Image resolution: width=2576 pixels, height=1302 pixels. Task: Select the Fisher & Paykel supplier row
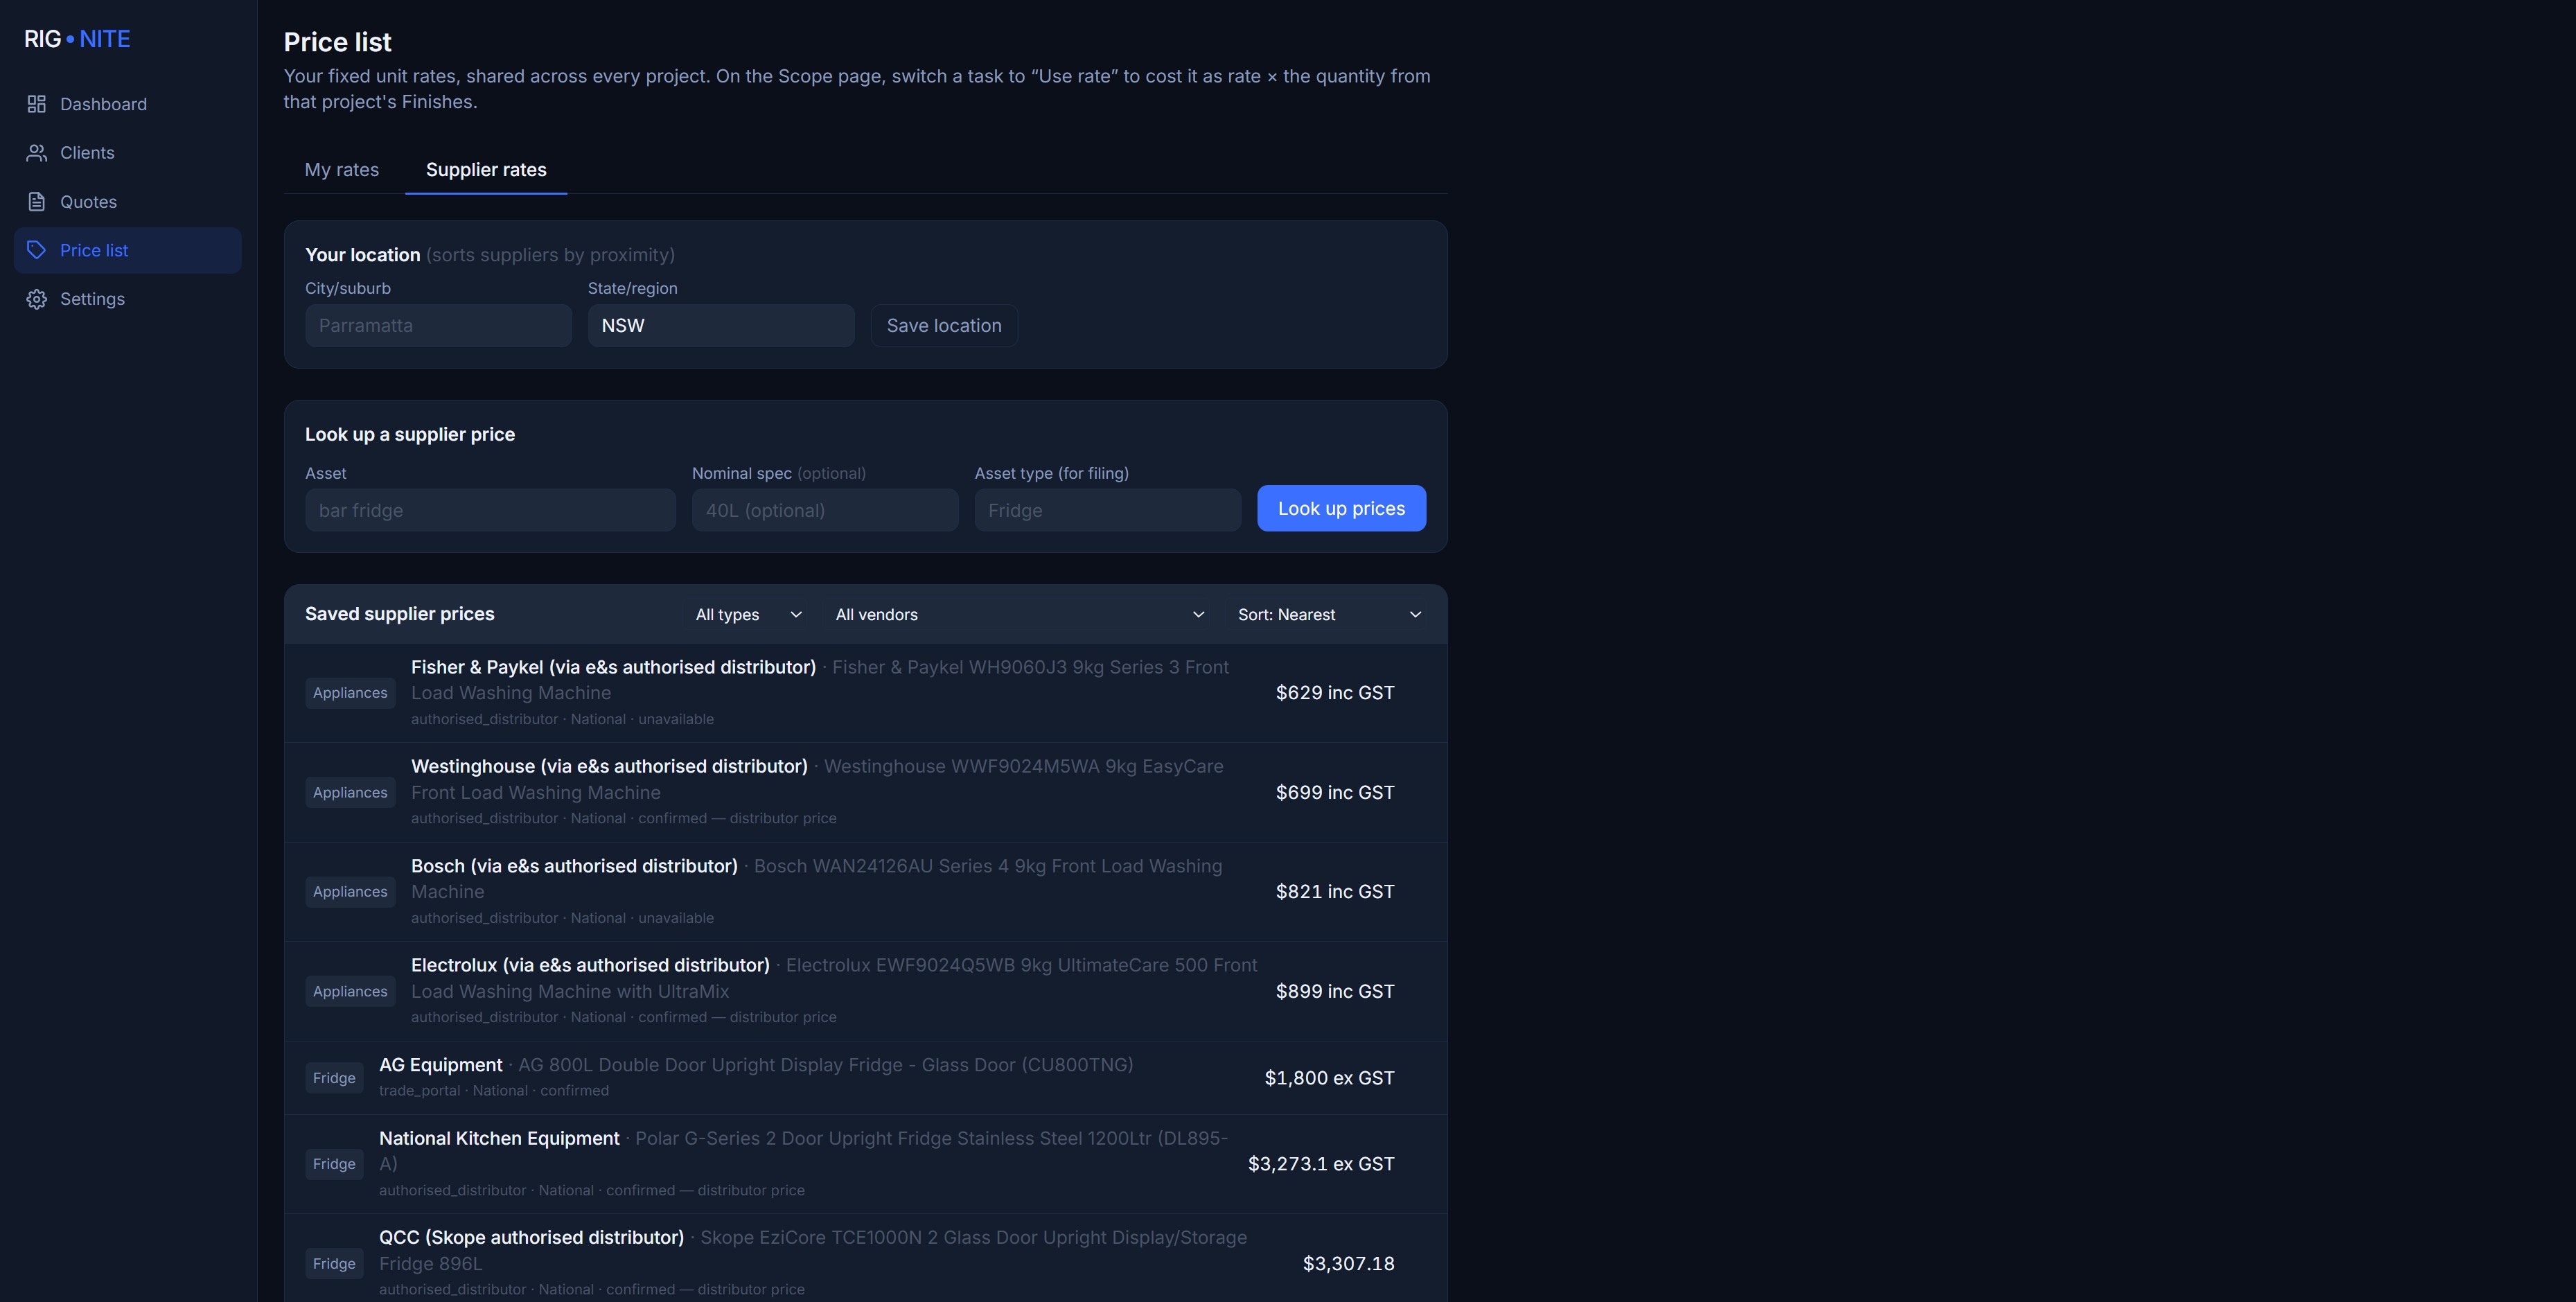[x=865, y=693]
